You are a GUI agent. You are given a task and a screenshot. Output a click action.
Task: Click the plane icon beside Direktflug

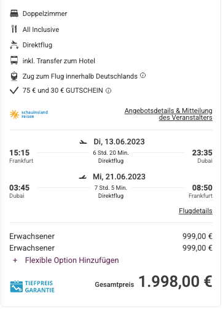(14, 45)
